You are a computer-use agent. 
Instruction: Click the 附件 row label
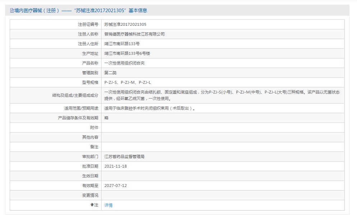[94, 128]
